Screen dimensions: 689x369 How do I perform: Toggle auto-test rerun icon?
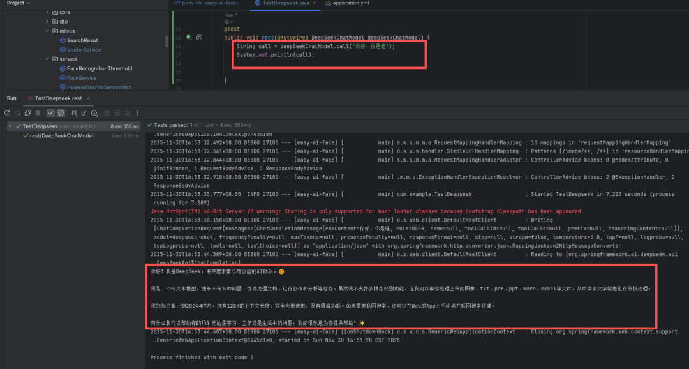pos(27,113)
